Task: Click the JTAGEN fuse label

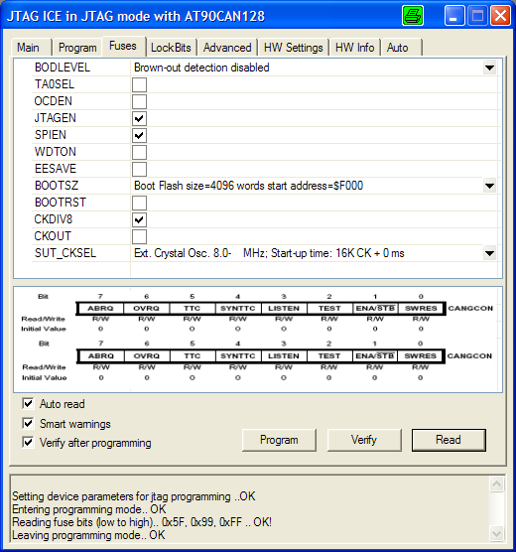Action: pyautogui.click(x=55, y=118)
